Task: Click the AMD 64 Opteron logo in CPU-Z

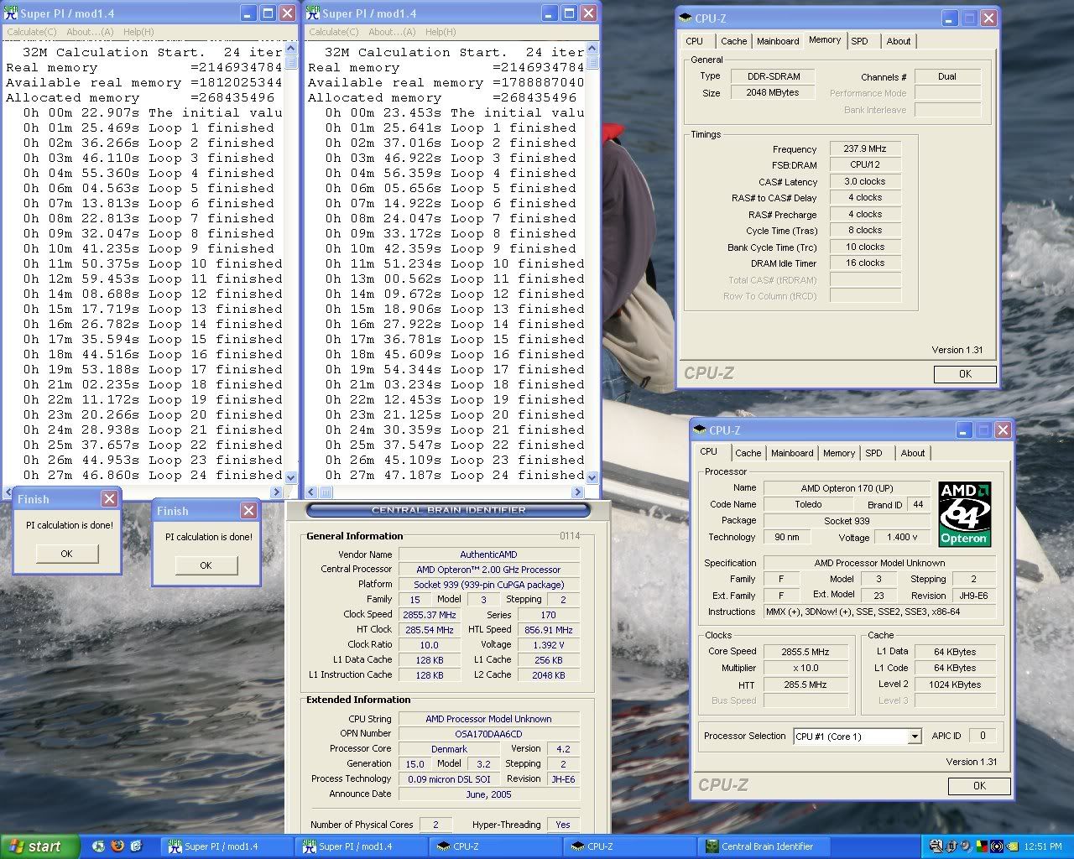Action: click(964, 514)
